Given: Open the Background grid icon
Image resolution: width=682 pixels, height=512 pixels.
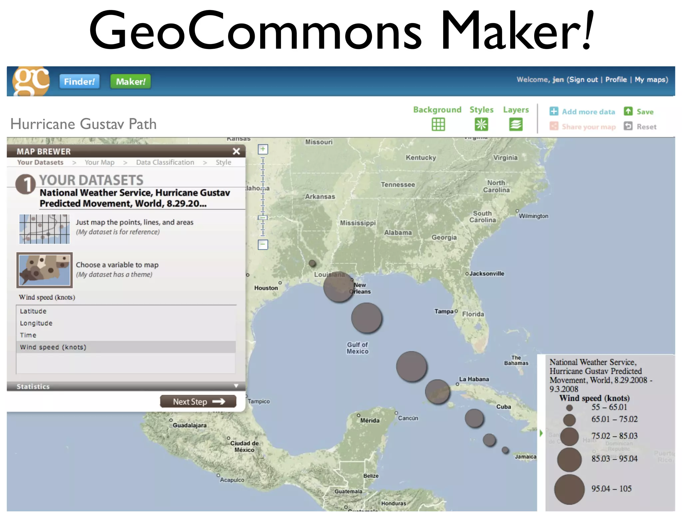Looking at the screenshot, I should [438, 125].
